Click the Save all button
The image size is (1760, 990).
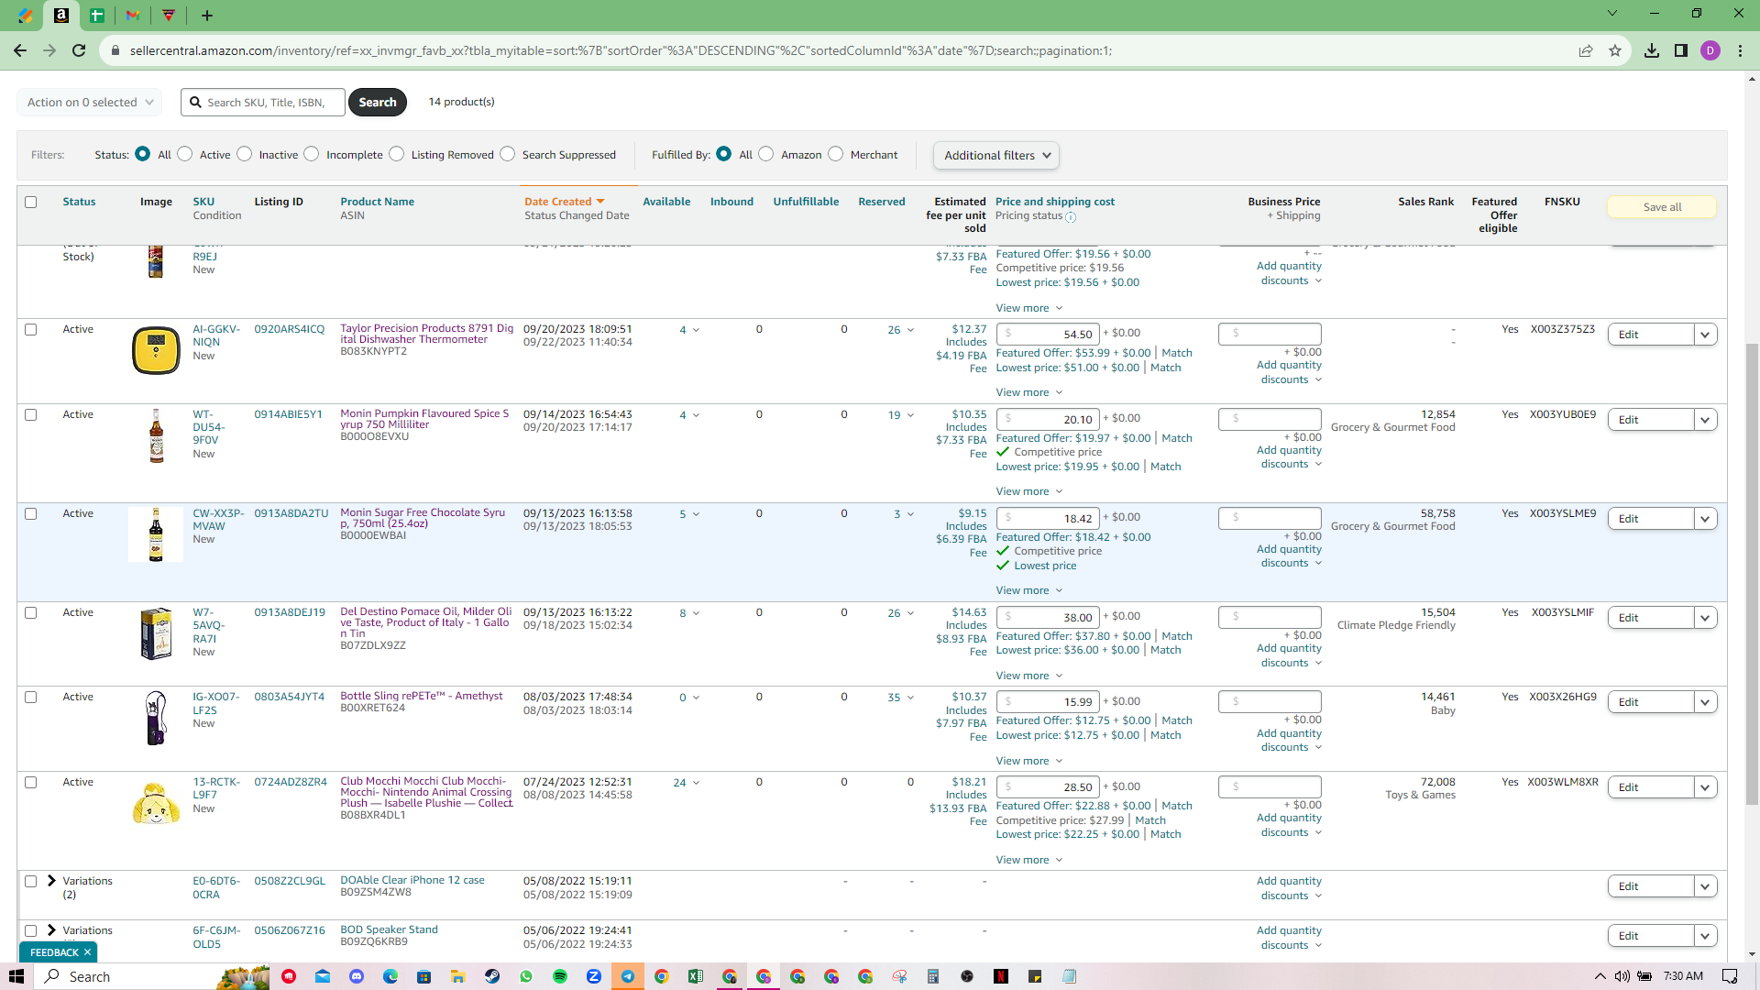[x=1662, y=207]
